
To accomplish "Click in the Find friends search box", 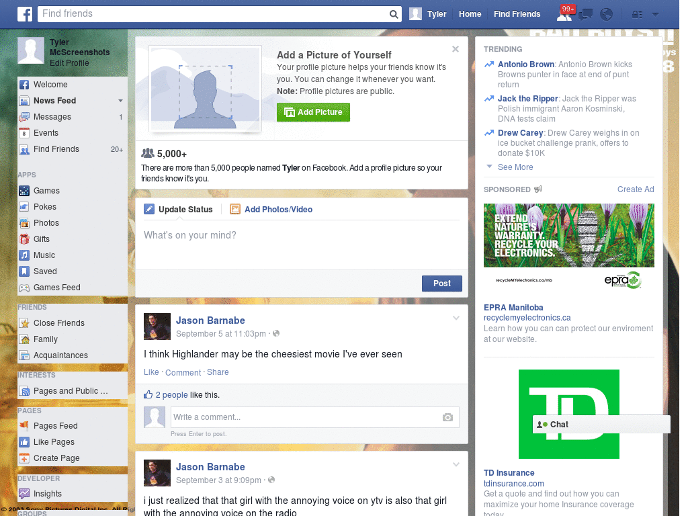I will (x=213, y=14).
